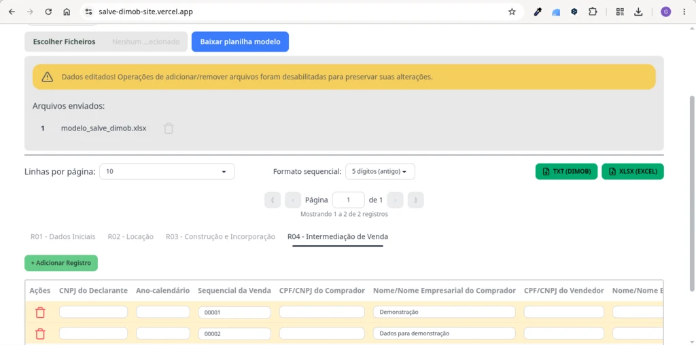Click the page number input field
The width and height of the screenshot is (696, 345).
(x=349, y=200)
